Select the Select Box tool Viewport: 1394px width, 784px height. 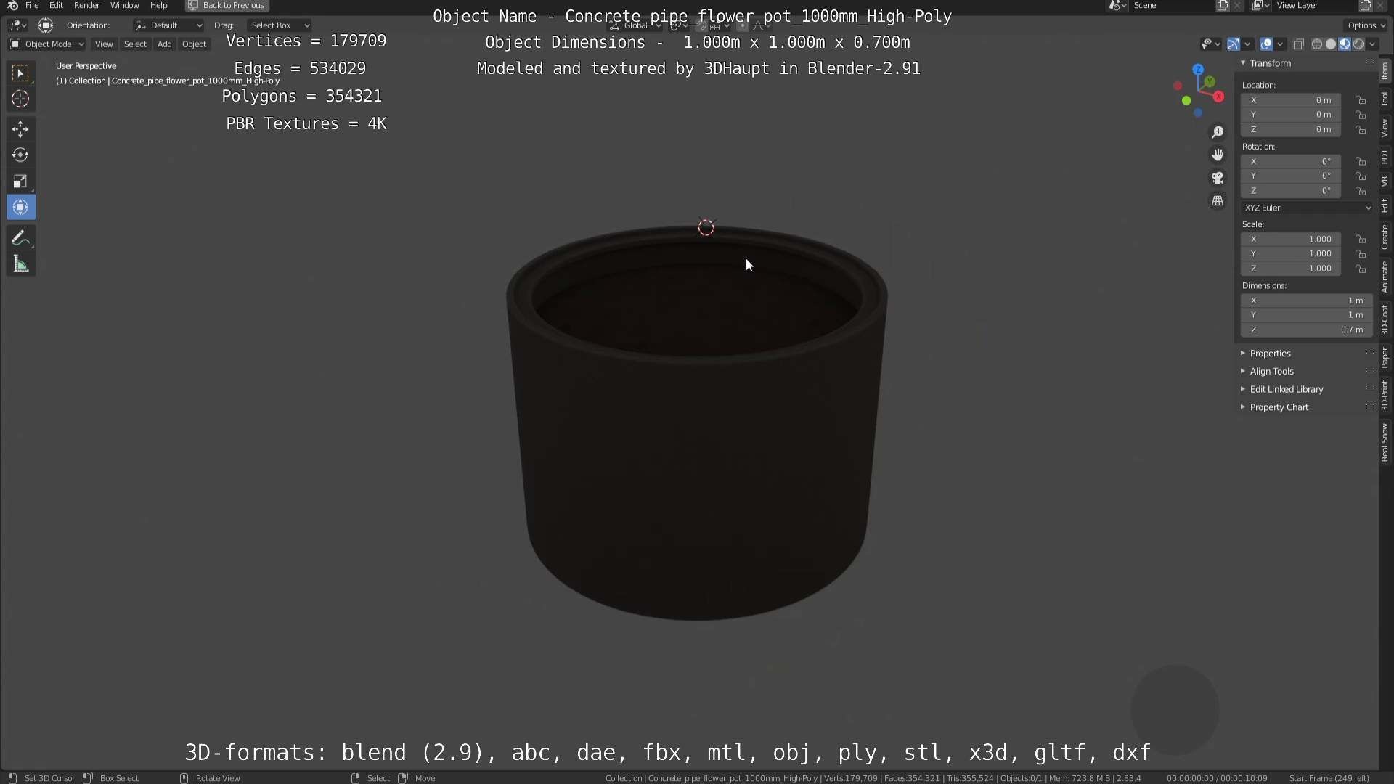coord(20,73)
